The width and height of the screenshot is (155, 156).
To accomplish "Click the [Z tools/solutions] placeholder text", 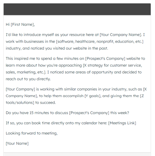I will coord(75,99).
